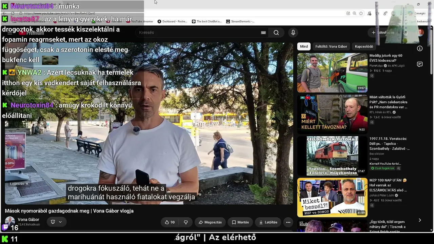The image size is (434, 244).
Task: Start voice search with the microphone icon
Action: [x=293, y=33]
